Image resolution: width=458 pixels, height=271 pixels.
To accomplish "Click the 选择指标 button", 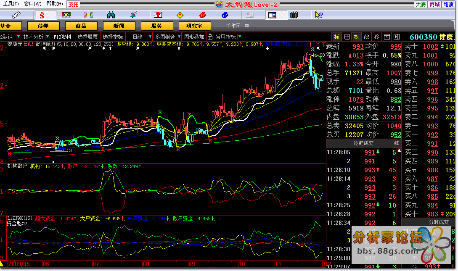I will [x=113, y=37].
